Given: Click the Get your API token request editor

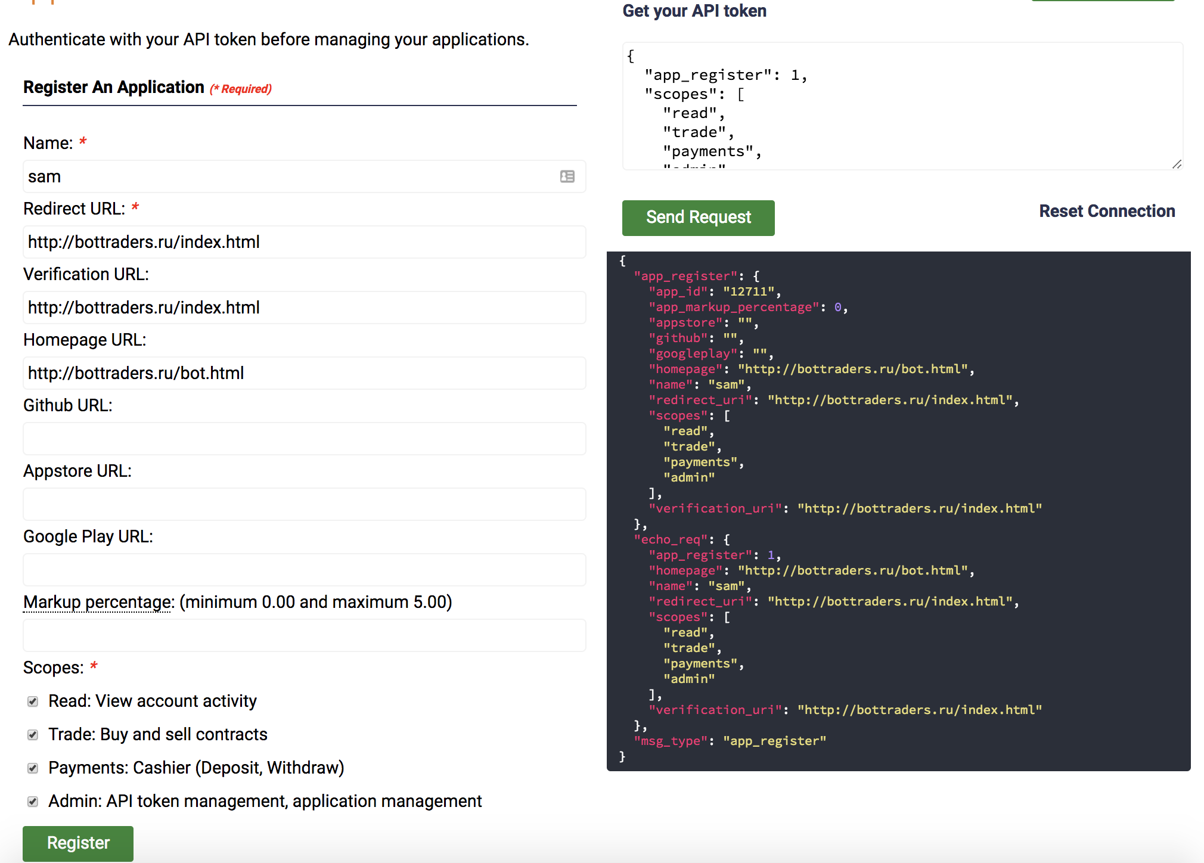Looking at the screenshot, I should click(x=894, y=104).
